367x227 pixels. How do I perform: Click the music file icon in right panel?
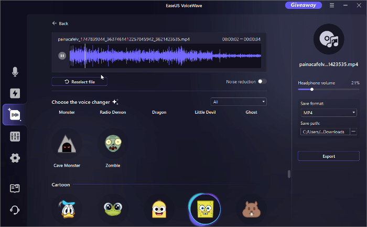pyautogui.click(x=329, y=39)
